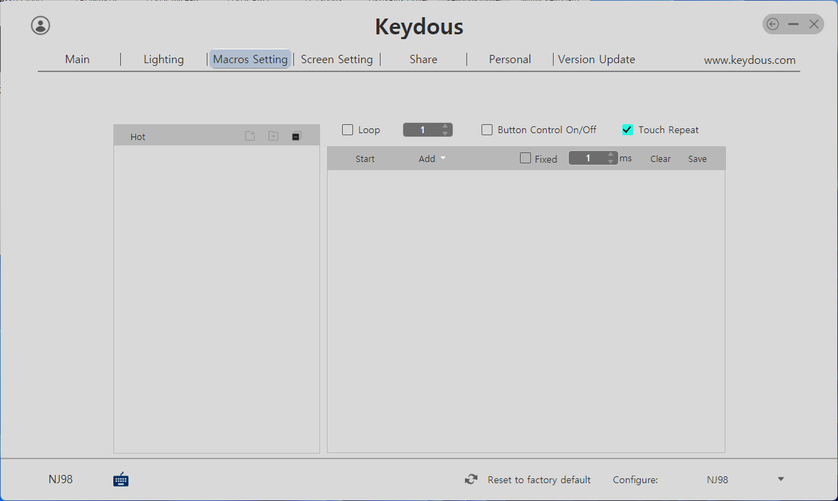
Task: Enable the Loop checkbox
Action: click(348, 130)
